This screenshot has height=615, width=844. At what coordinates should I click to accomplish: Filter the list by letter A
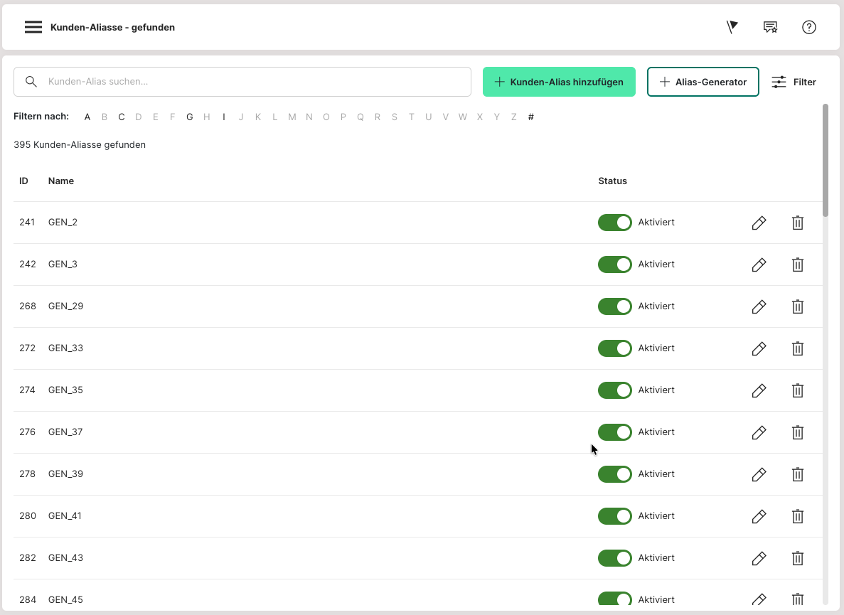point(87,117)
